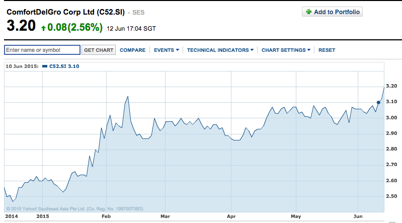Screen dimensions: 402x223
Task: Click the 3.10 price axis label
Action: (x=391, y=102)
